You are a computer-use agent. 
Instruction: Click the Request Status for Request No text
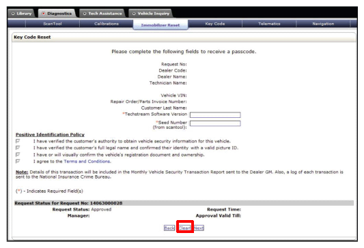pyautogui.click(x=68, y=203)
